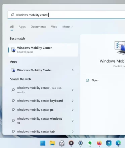Image resolution: width=125 pixels, height=148 pixels.
Task: Select 'windows mobility center windows 10' suggestion
Action: (43, 121)
